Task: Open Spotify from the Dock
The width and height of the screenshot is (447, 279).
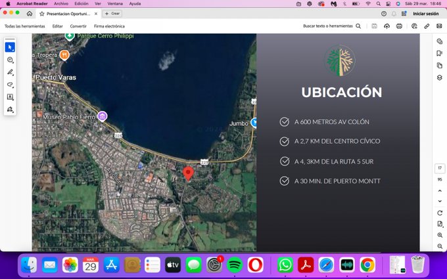Action: [235, 265]
